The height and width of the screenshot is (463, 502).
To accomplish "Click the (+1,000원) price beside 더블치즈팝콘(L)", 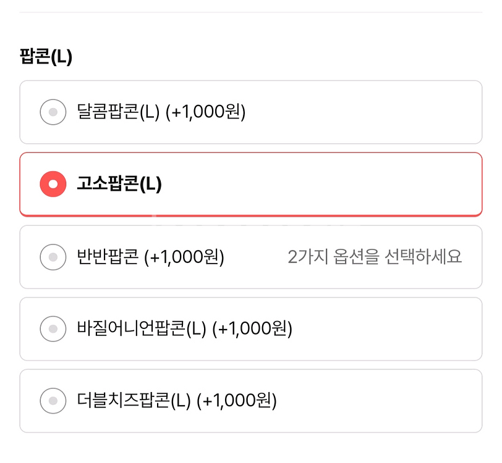I will (x=237, y=401).
